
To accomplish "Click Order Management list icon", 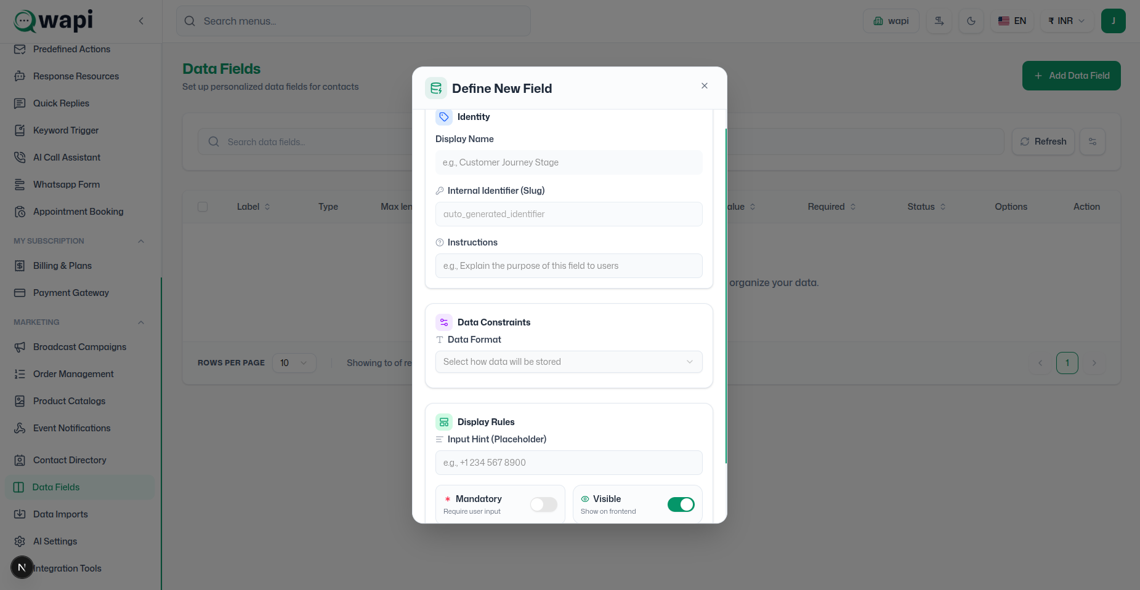I will coord(20,374).
